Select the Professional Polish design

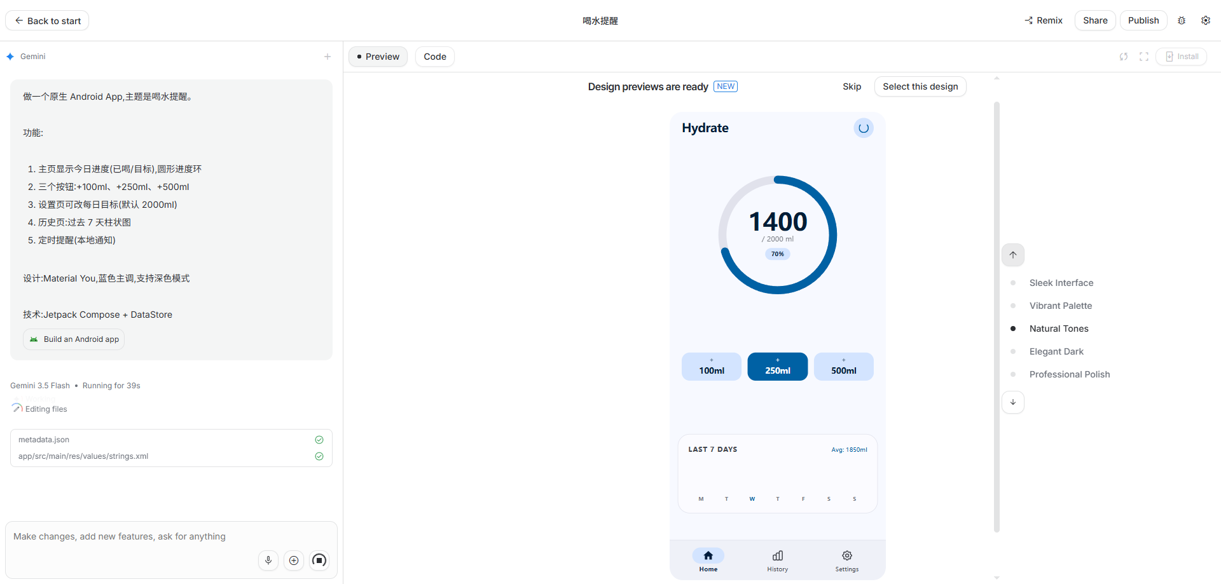[1070, 374]
